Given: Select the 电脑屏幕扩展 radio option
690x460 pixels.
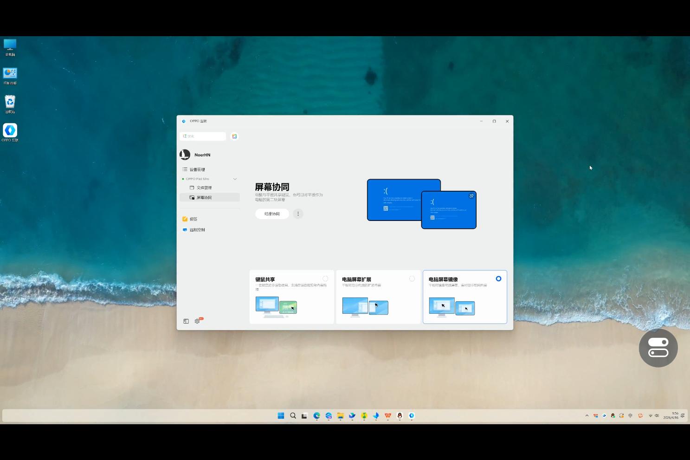Looking at the screenshot, I should [x=412, y=279].
